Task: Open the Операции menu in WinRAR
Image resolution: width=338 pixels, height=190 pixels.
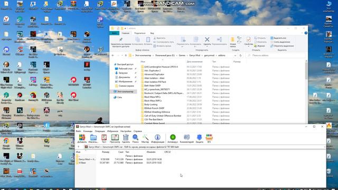Action: click(x=100, y=131)
